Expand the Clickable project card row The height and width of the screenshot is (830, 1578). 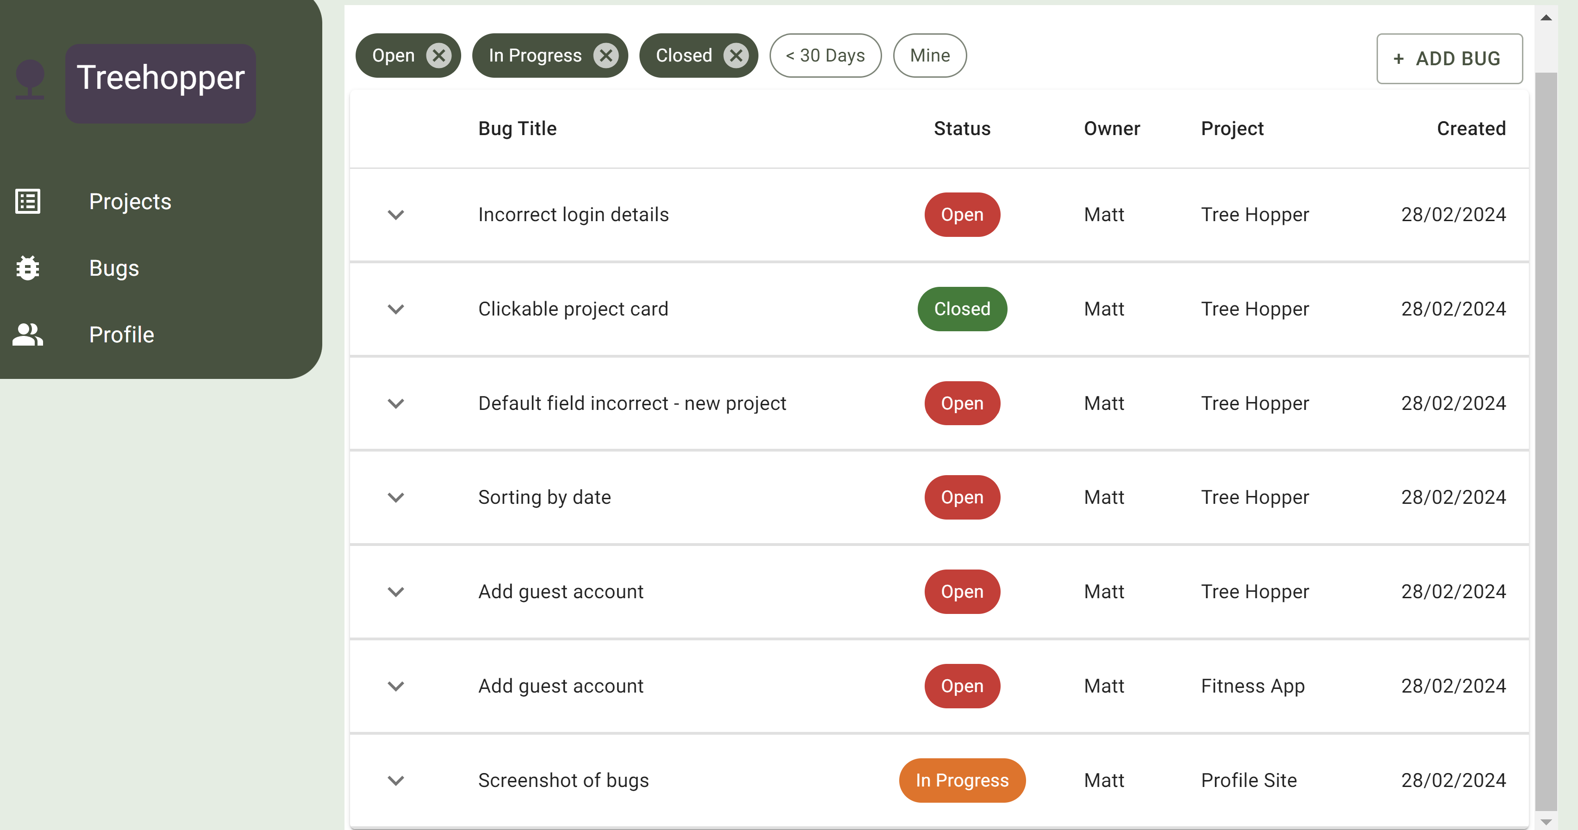396,309
